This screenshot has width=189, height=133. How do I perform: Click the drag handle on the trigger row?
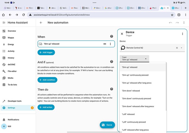click(x=105, y=44)
